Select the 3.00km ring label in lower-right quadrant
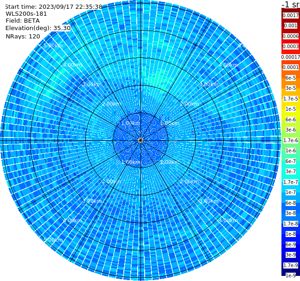 coord(209,201)
